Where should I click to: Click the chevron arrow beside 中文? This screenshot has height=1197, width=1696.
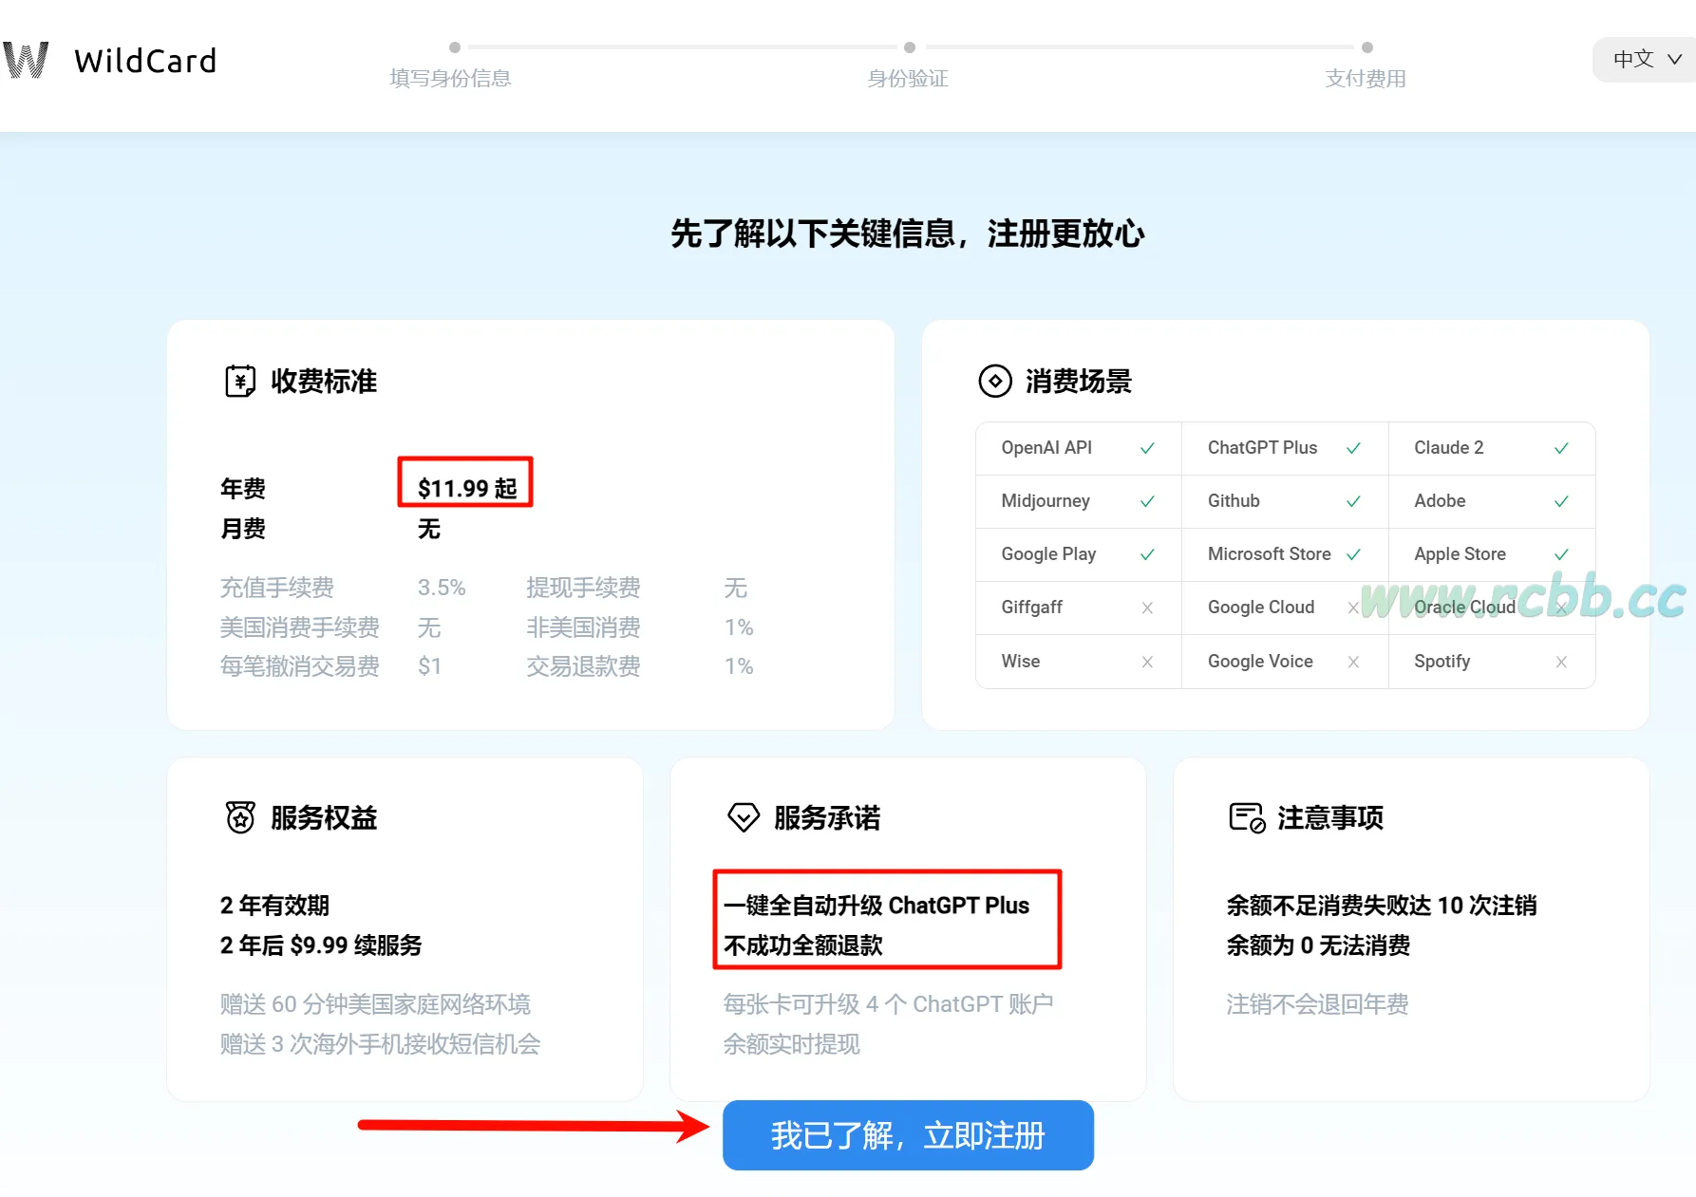[1674, 60]
